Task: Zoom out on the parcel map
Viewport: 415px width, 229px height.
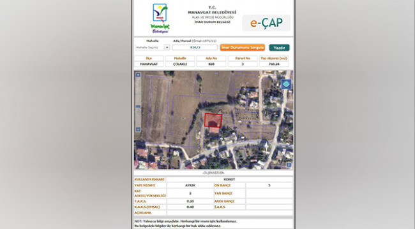Action: 138,130
